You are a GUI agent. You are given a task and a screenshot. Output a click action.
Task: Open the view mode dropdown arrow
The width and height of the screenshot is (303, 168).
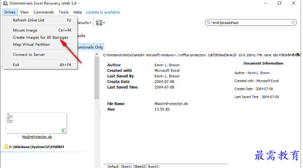[104, 23]
